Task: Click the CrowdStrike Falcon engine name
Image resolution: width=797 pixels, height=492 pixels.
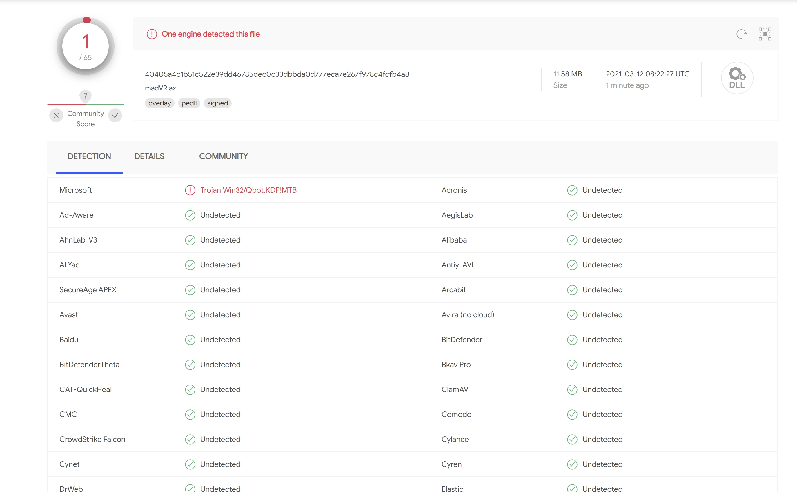Action: (92, 439)
